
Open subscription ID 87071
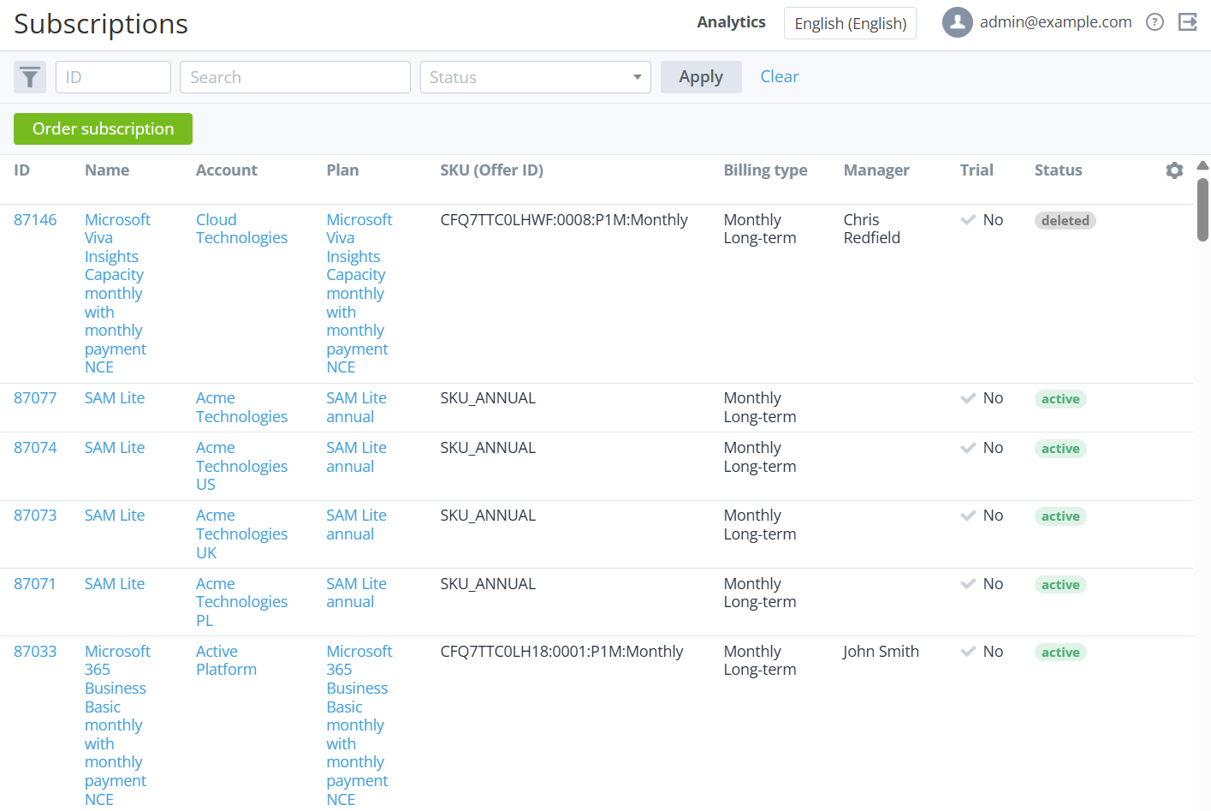[x=35, y=584]
